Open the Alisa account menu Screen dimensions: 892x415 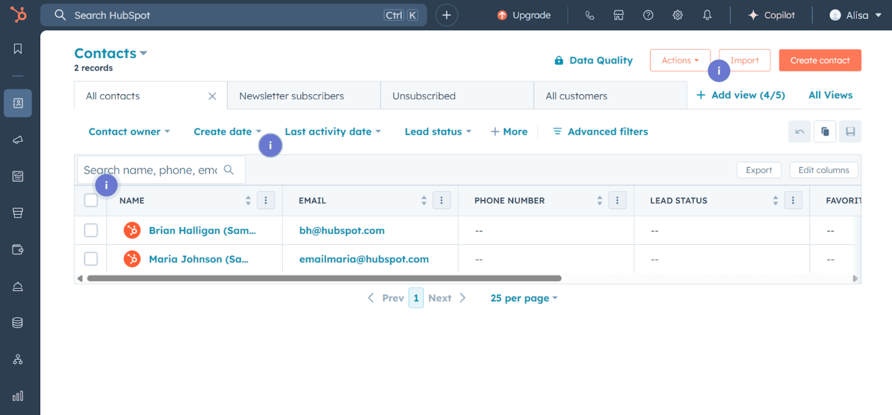pos(856,15)
